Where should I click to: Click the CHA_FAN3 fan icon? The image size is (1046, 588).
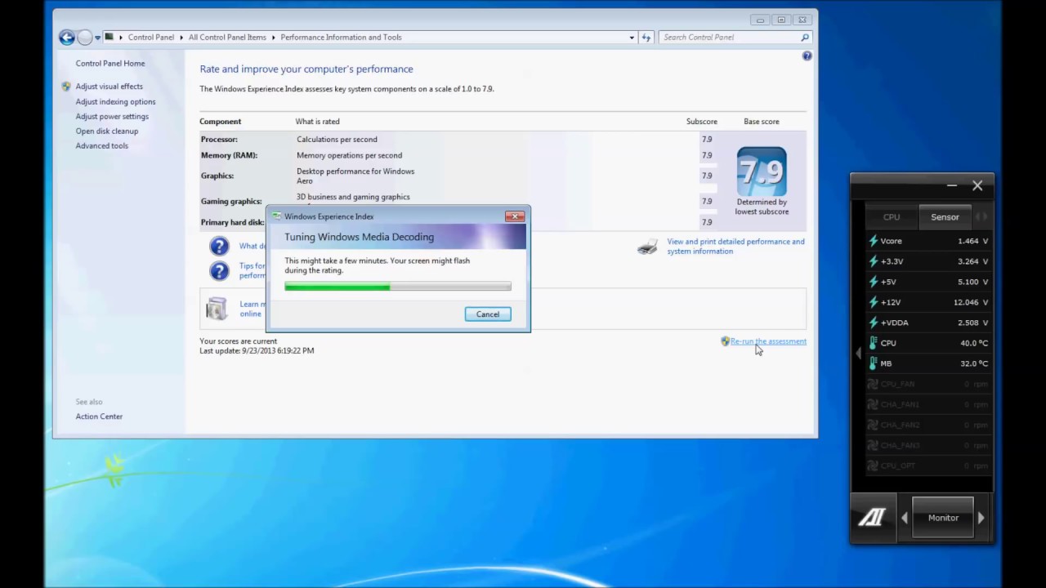coord(873,445)
